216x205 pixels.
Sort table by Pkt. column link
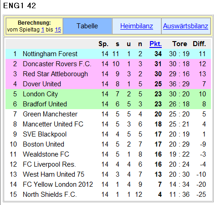(x=155, y=44)
